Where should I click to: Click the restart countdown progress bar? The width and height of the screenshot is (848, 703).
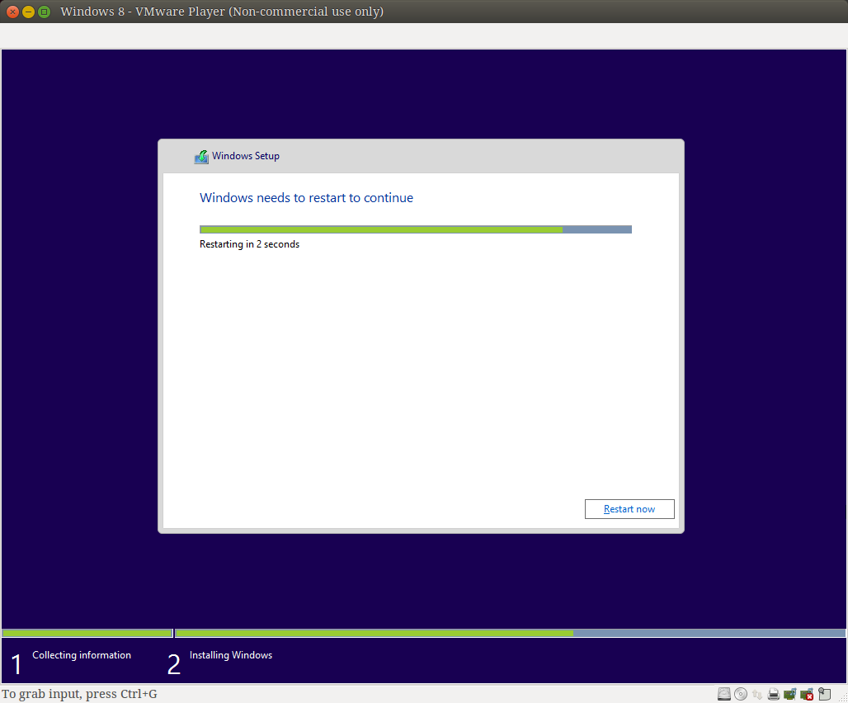coord(416,229)
